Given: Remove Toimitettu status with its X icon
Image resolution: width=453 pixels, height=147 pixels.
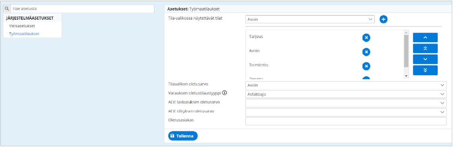Looking at the screenshot, I should coord(366,66).
